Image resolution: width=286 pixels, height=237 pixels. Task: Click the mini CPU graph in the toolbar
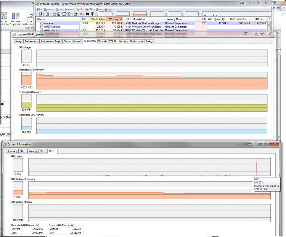[105, 14]
